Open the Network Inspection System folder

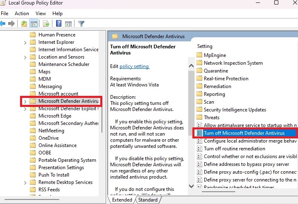pyautogui.click(x=233, y=63)
